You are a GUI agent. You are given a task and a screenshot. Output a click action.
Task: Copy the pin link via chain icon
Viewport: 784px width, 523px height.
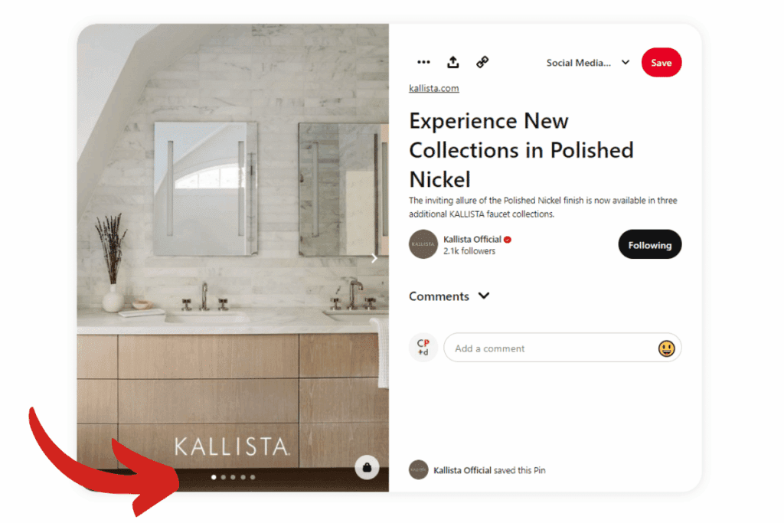click(x=482, y=62)
